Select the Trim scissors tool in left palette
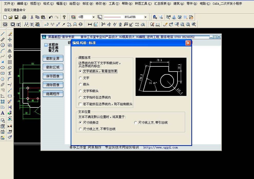Screen dimensions: 254x179 pos(10,73)
